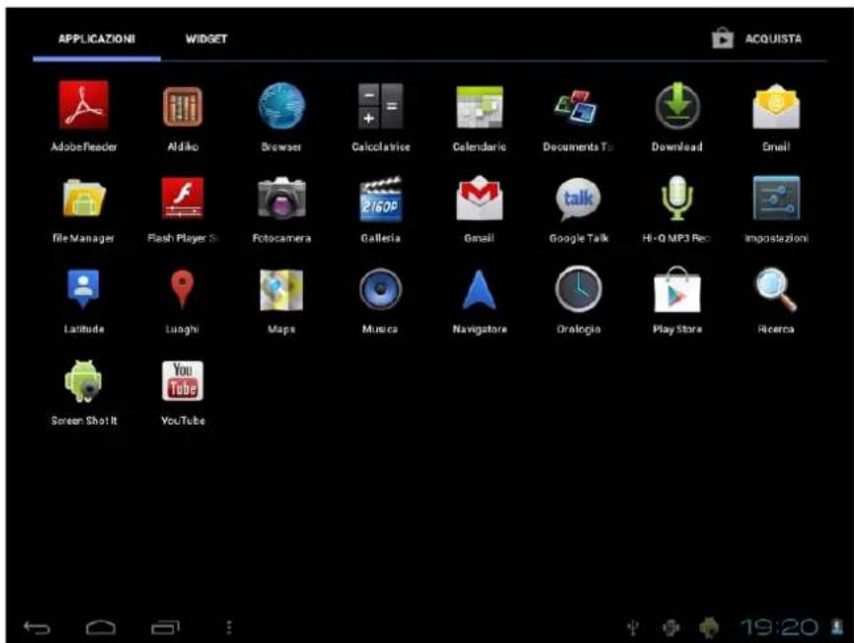Viewport: 854px width, 643px height.
Task: Open the Galleria app
Action: [380, 199]
